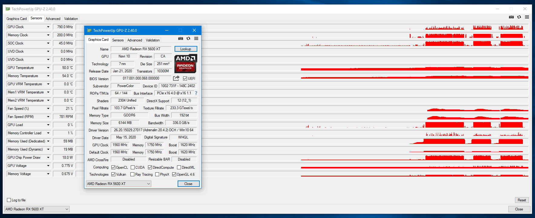535x218 pixels.
Task: Click the GPU Name field
Action: (x=141, y=49)
